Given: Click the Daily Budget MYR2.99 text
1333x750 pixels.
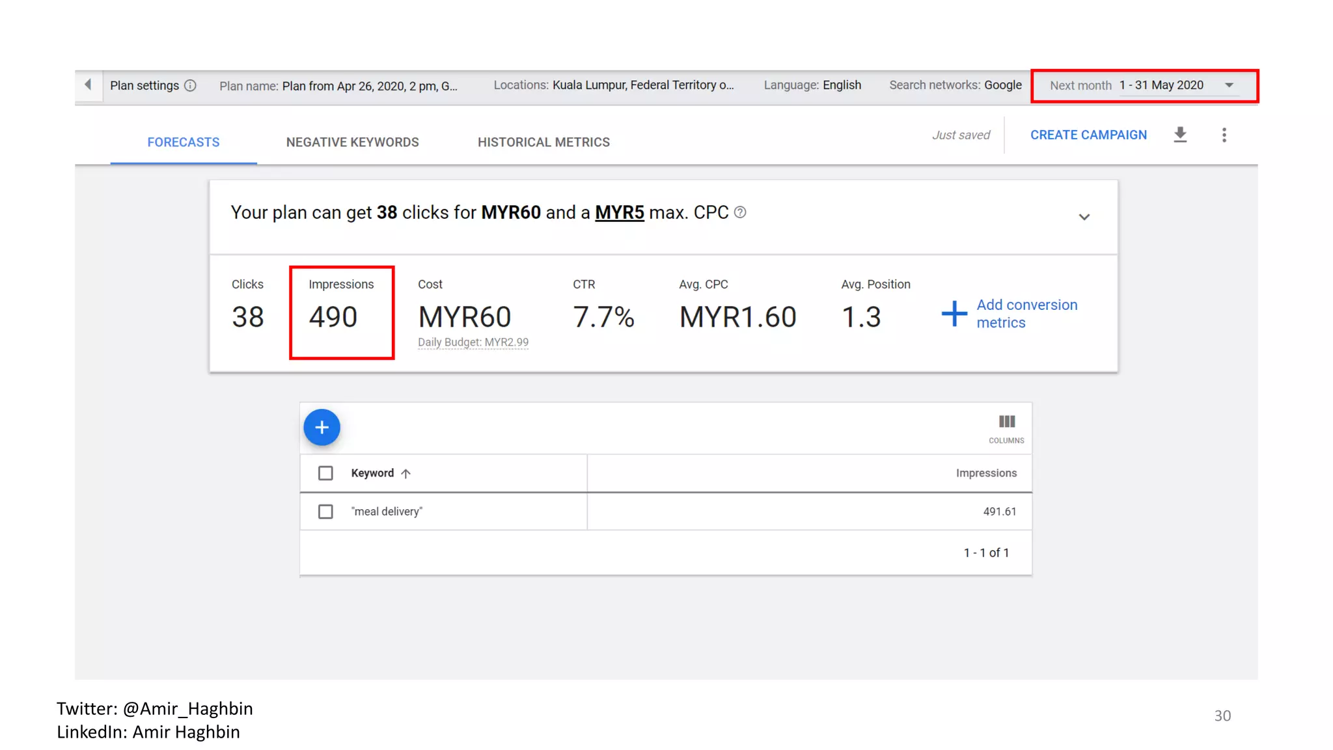Looking at the screenshot, I should 473,342.
